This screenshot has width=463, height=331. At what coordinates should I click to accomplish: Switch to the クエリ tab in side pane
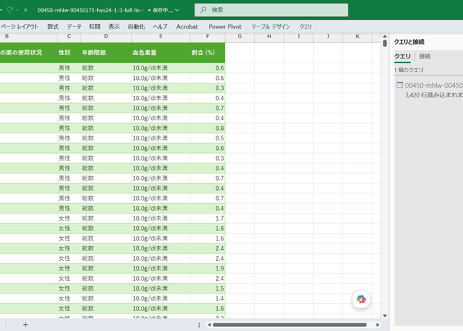[x=402, y=56]
